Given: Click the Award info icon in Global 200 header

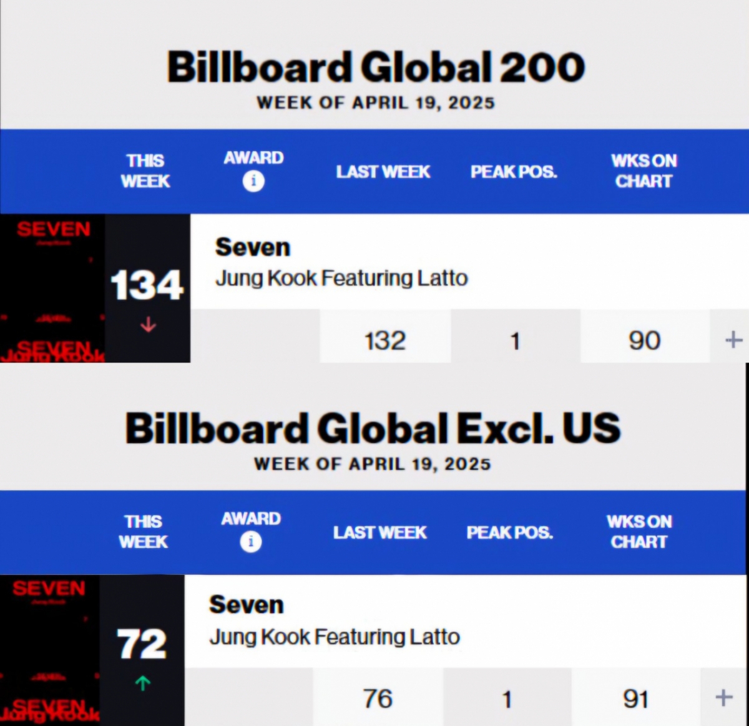Looking at the screenshot, I should click(253, 181).
